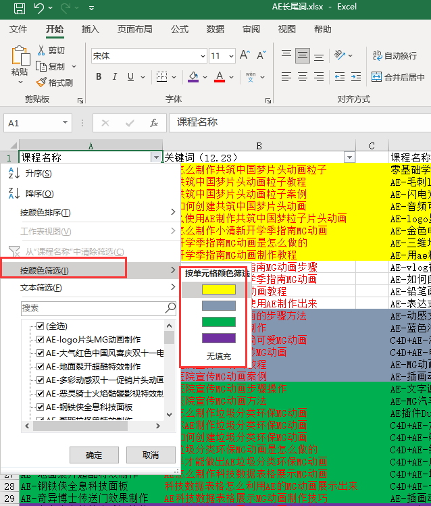Open the underline style dropdown arrow

click(143, 77)
